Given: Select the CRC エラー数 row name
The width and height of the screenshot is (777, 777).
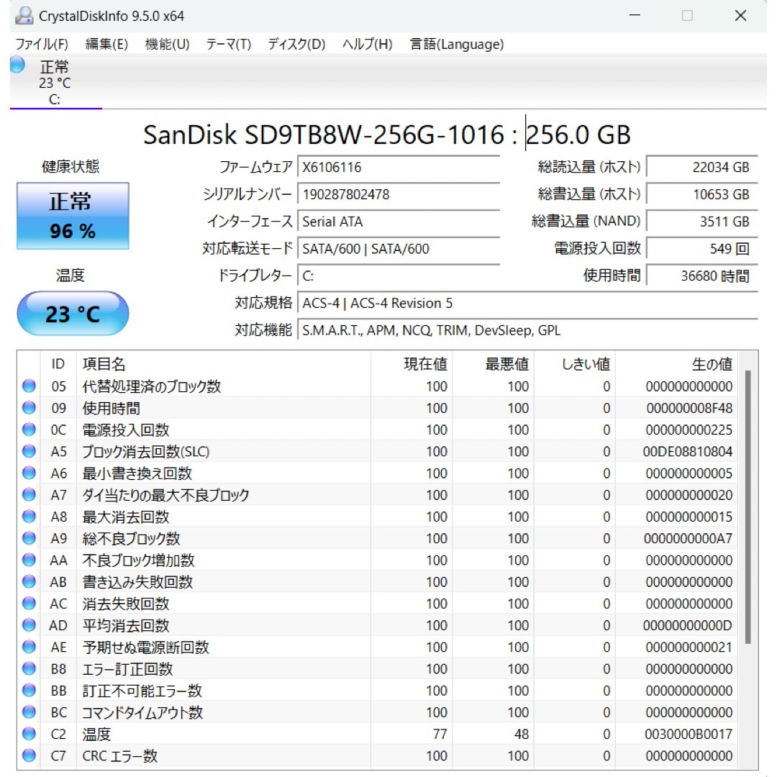Looking at the screenshot, I should [x=120, y=756].
